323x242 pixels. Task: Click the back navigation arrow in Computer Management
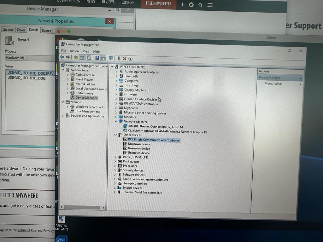click(x=62, y=57)
